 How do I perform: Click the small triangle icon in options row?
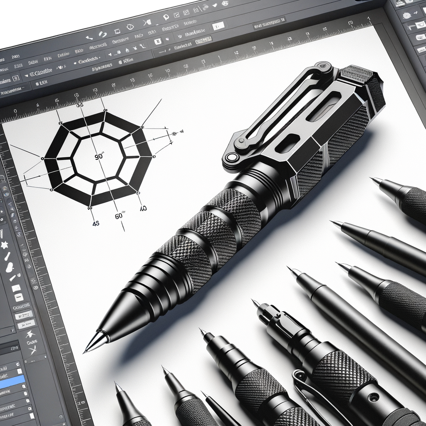point(127,50)
